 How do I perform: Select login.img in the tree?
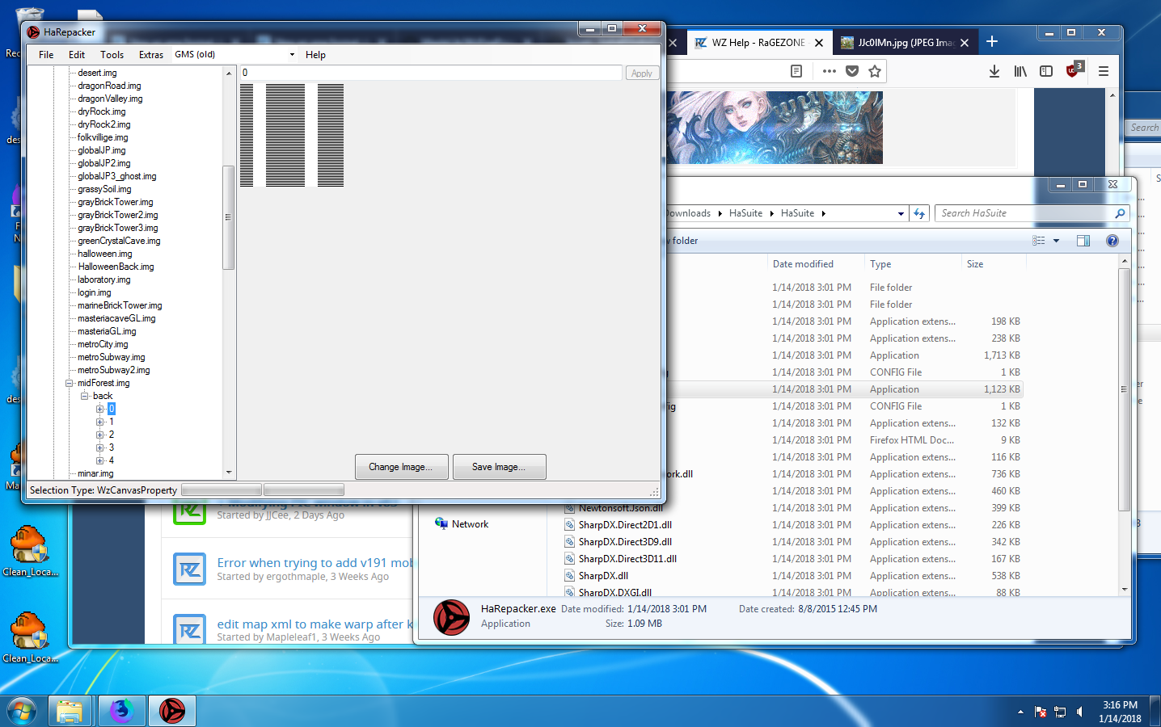[x=94, y=292]
